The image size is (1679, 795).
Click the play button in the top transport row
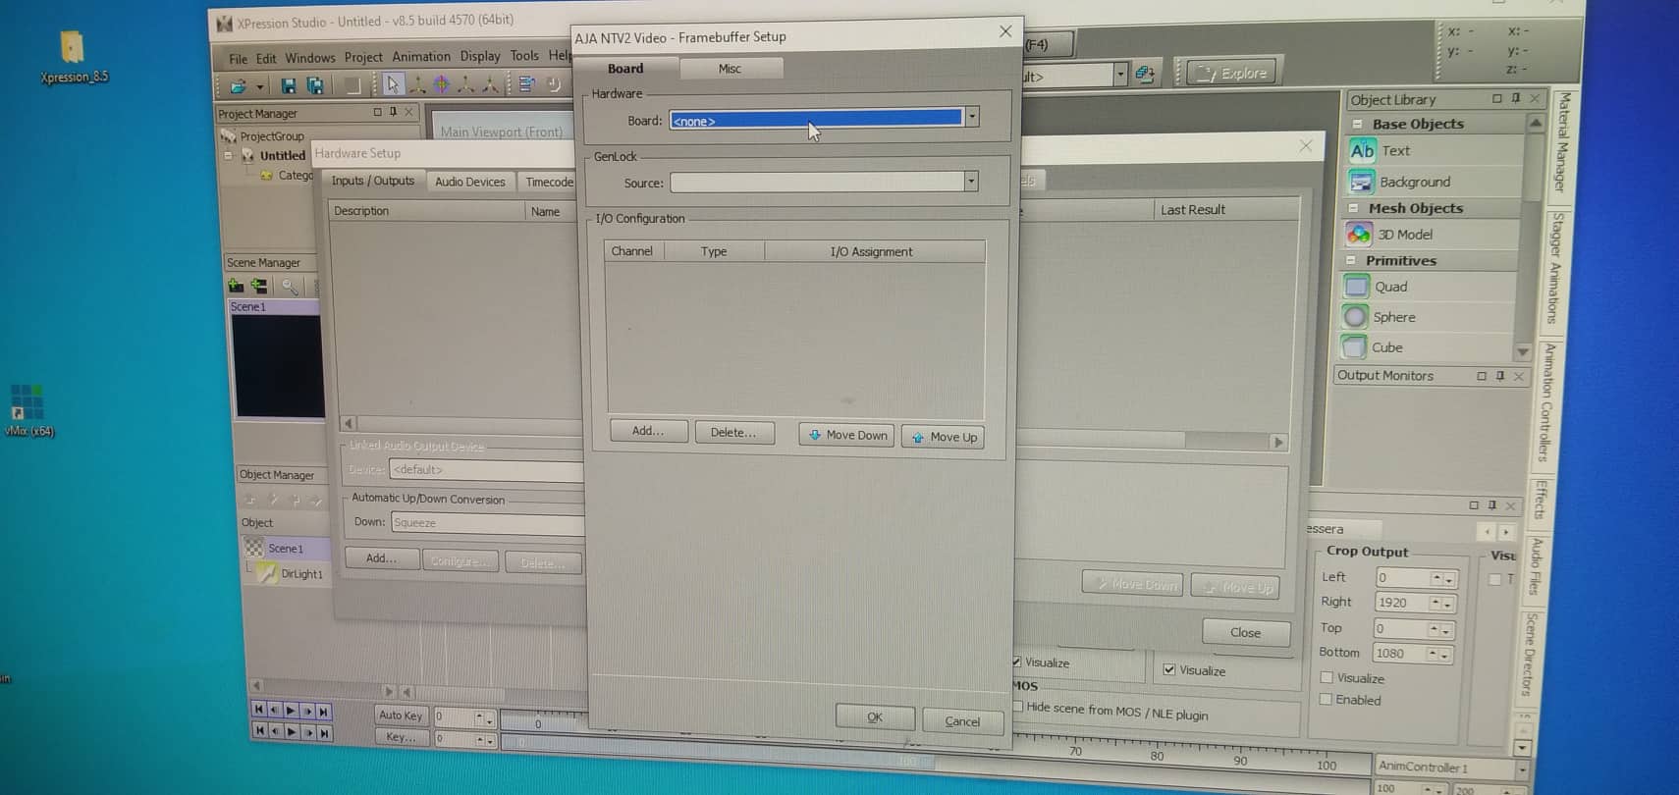coord(291,710)
